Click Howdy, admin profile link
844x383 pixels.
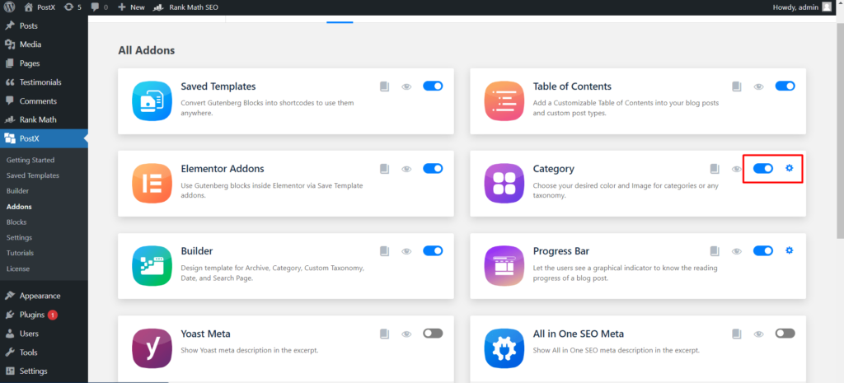[795, 7]
